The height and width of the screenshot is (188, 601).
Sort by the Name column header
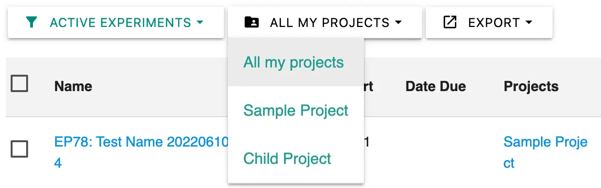tap(73, 86)
